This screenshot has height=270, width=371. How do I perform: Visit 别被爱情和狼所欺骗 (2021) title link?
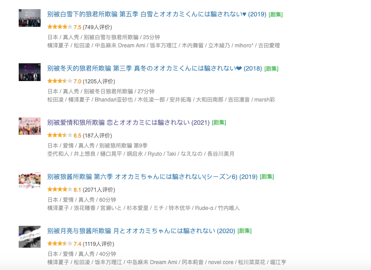(x=128, y=122)
